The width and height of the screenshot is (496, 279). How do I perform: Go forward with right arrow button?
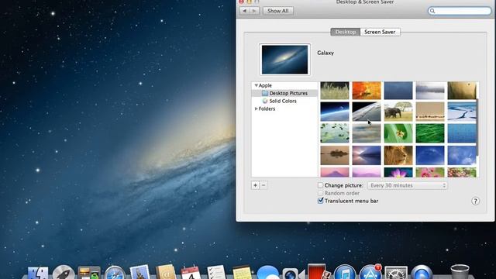click(254, 11)
